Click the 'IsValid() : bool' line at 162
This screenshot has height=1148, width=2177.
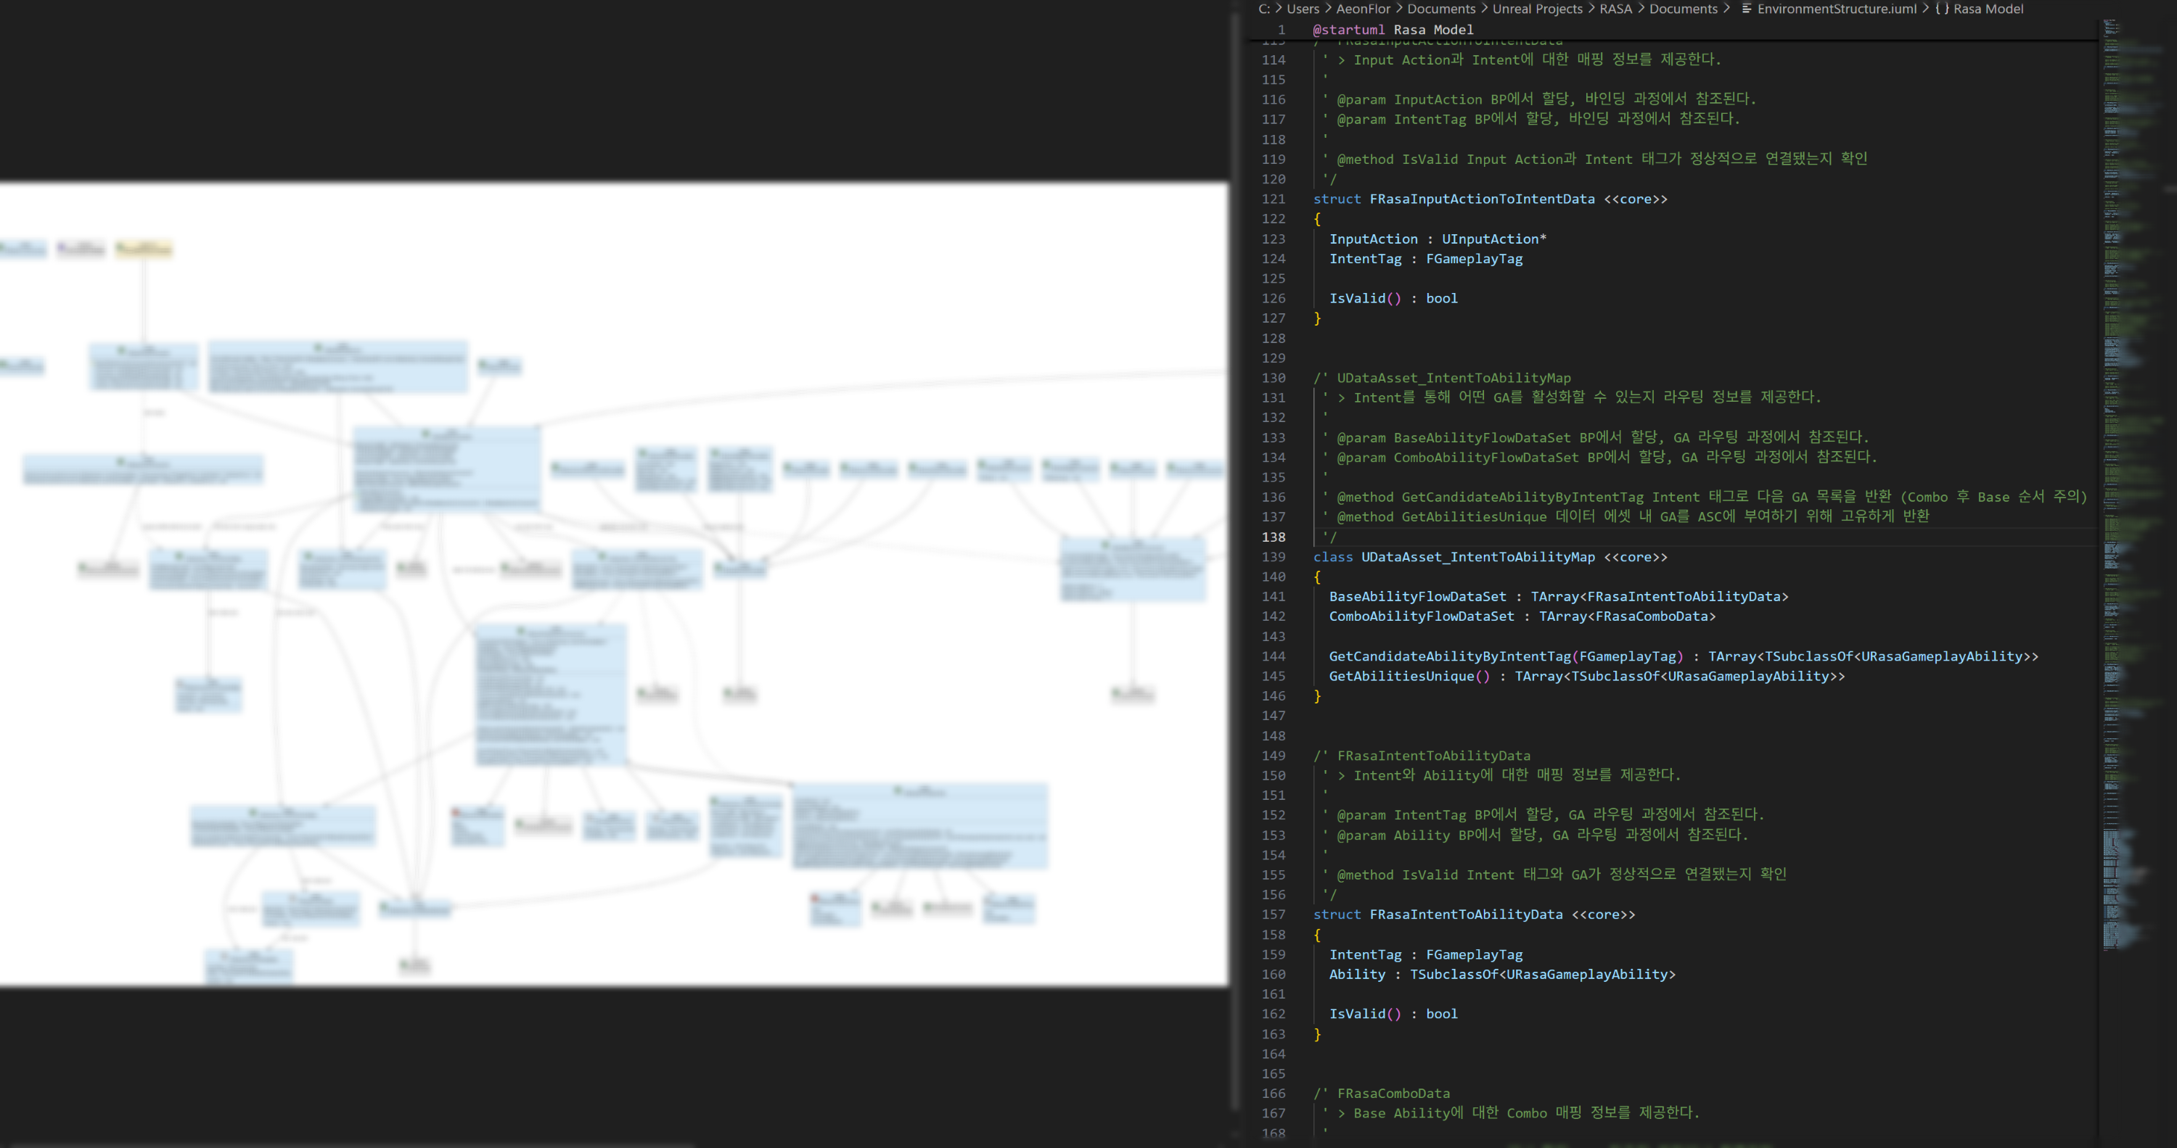pyautogui.click(x=1393, y=1015)
